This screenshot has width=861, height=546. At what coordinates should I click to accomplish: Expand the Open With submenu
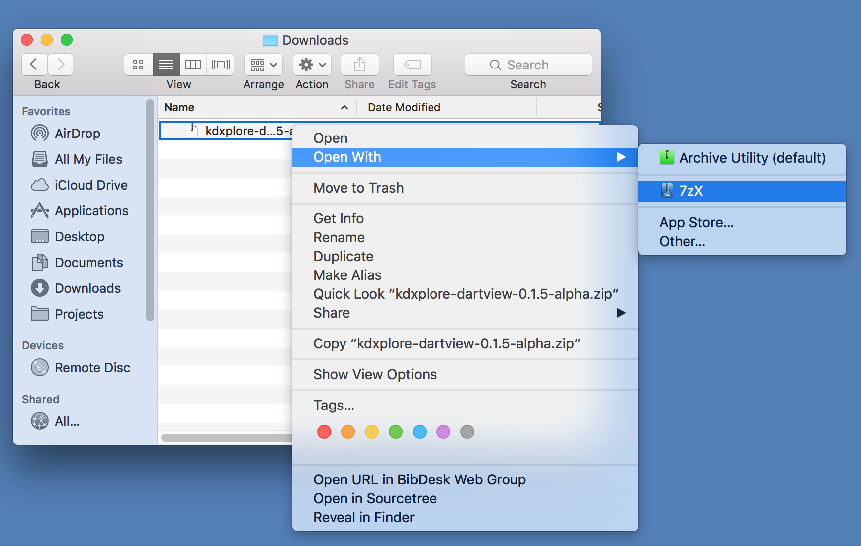pyautogui.click(x=465, y=157)
